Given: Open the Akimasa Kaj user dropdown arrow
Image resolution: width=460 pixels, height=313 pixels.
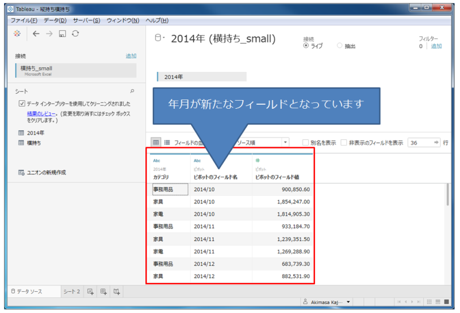Looking at the screenshot, I should click(348, 302).
